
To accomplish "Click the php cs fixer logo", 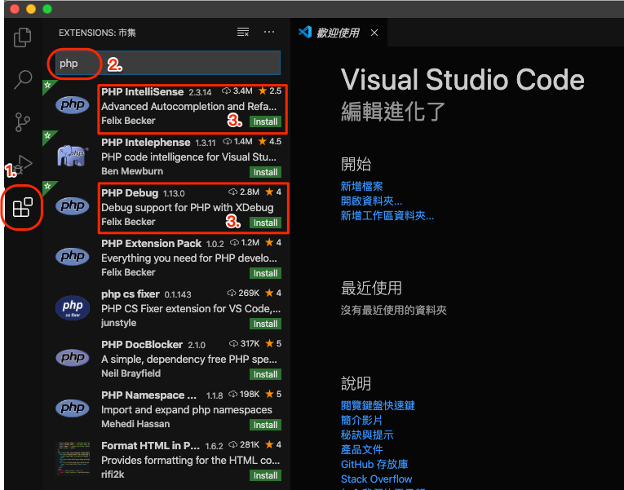I will click(72, 307).
